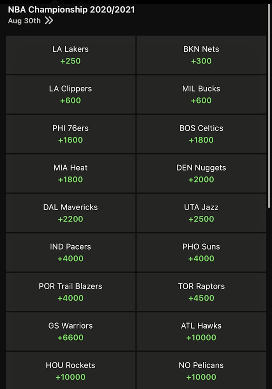272x389 pixels.
Task: Bet on UTA Jazz at +2500
Action: [x=201, y=213]
